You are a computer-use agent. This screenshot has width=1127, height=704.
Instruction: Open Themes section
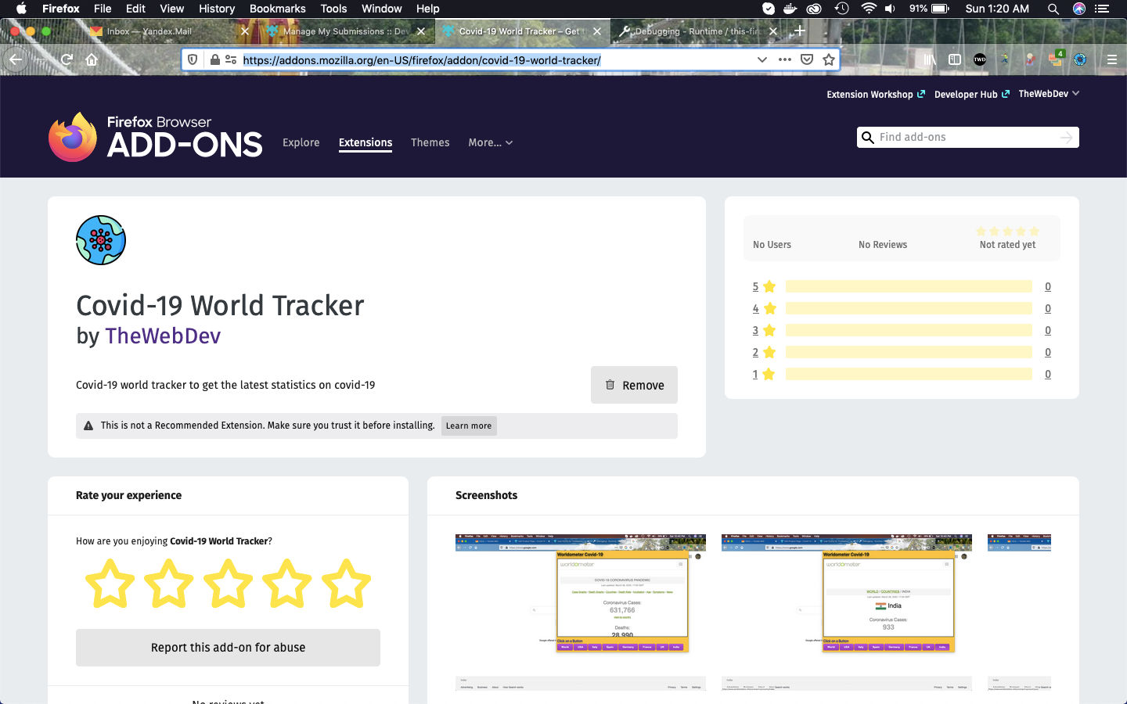point(430,142)
